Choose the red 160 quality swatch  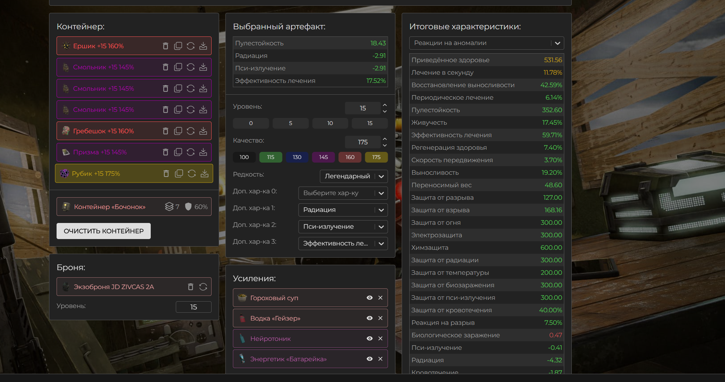pos(350,157)
